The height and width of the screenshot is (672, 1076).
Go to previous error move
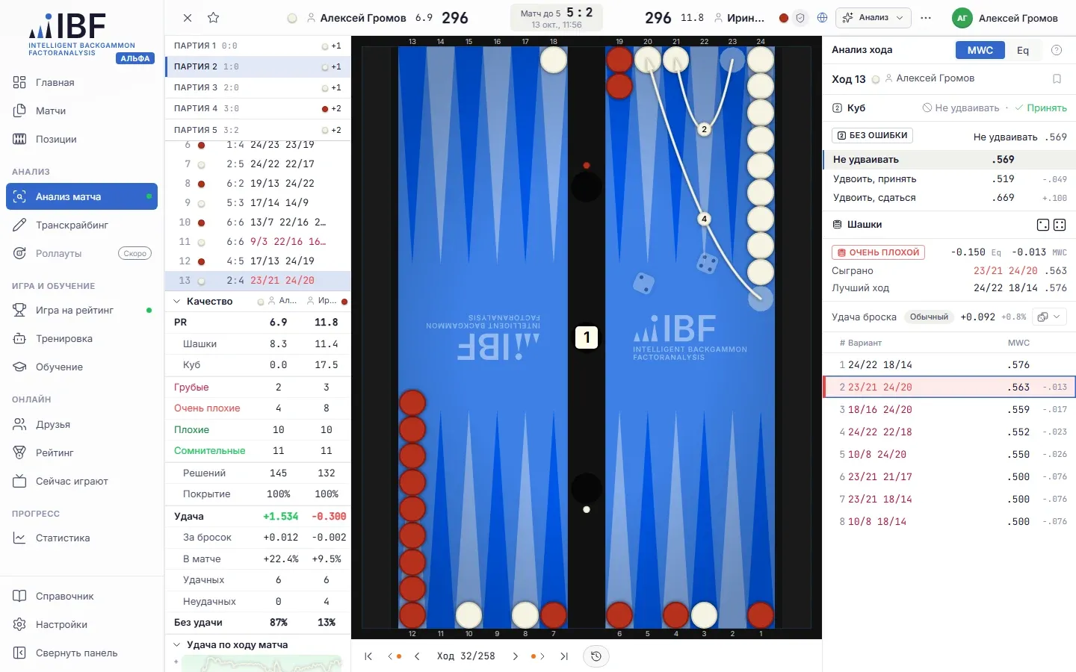click(394, 656)
